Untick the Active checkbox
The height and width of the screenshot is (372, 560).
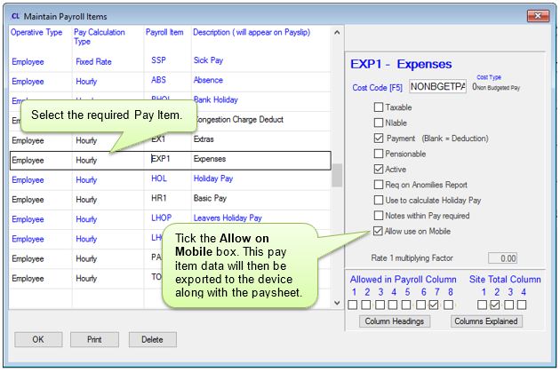(x=378, y=169)
